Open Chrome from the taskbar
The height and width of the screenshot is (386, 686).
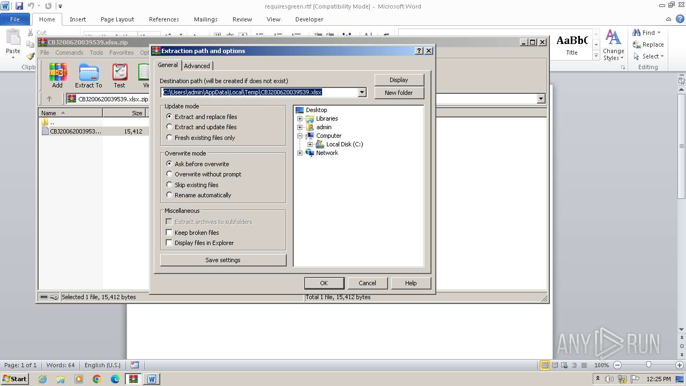pos(96,379)
